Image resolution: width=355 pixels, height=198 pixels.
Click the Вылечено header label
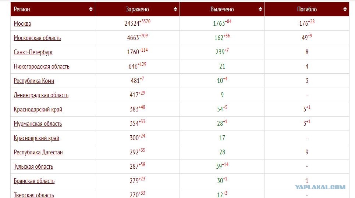pos(222,9)
